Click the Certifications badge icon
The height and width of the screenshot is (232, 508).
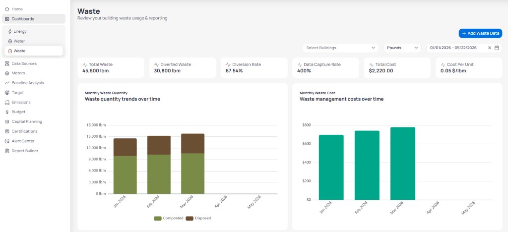[7, 131]
